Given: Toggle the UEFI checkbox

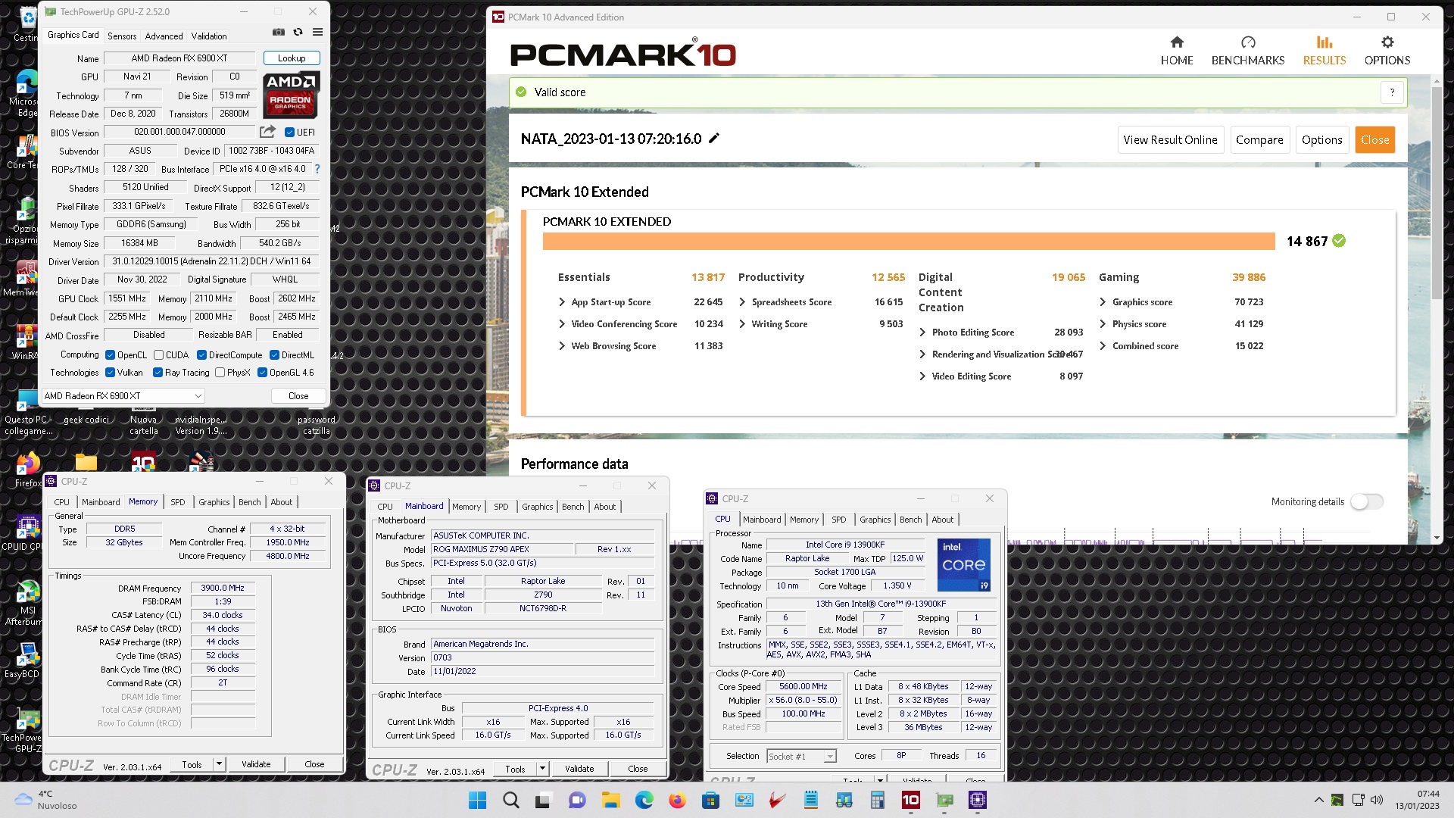Looking at the screenshot, I should [289, 132].
